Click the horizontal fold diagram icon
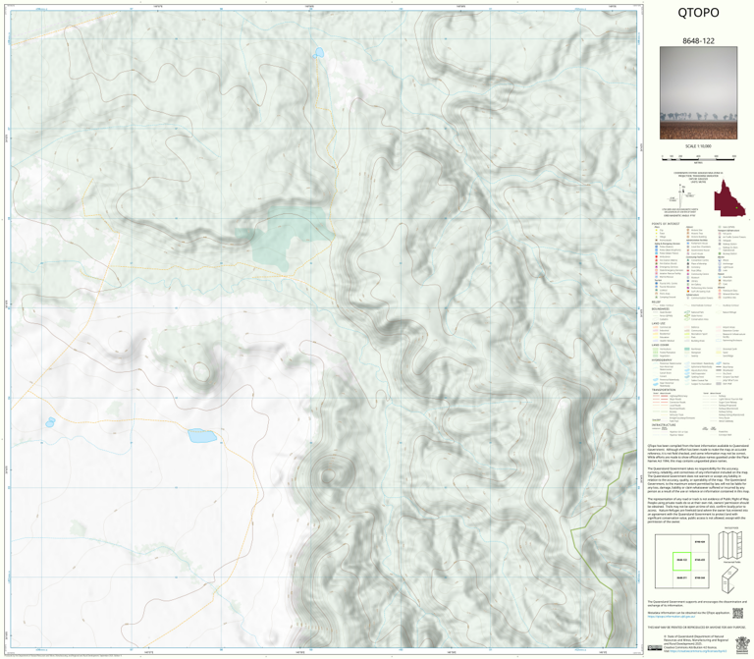 tap(729, 545)
